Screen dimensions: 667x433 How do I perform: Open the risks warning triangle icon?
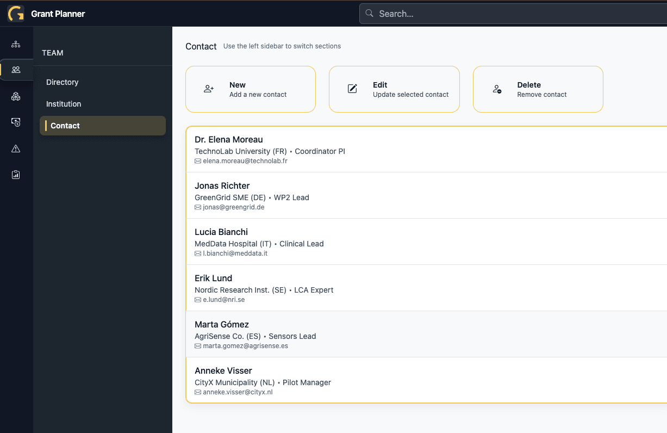16,148
